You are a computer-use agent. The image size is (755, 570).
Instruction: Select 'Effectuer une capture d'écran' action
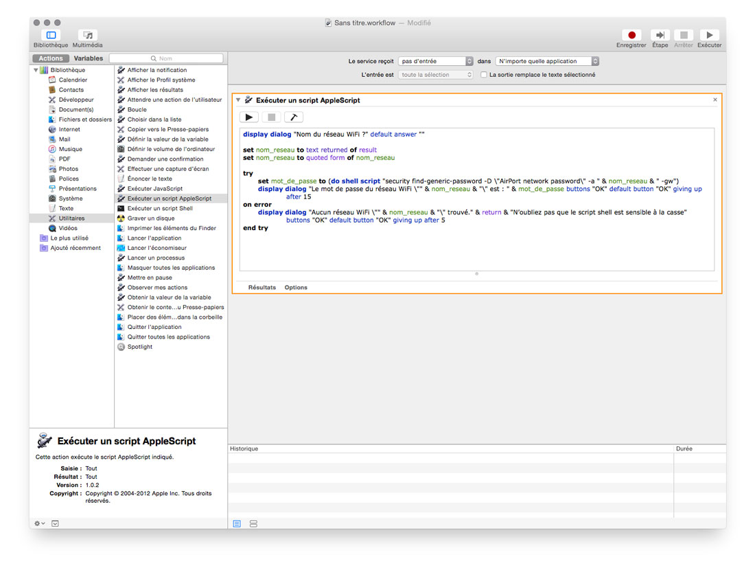[168, 169]
